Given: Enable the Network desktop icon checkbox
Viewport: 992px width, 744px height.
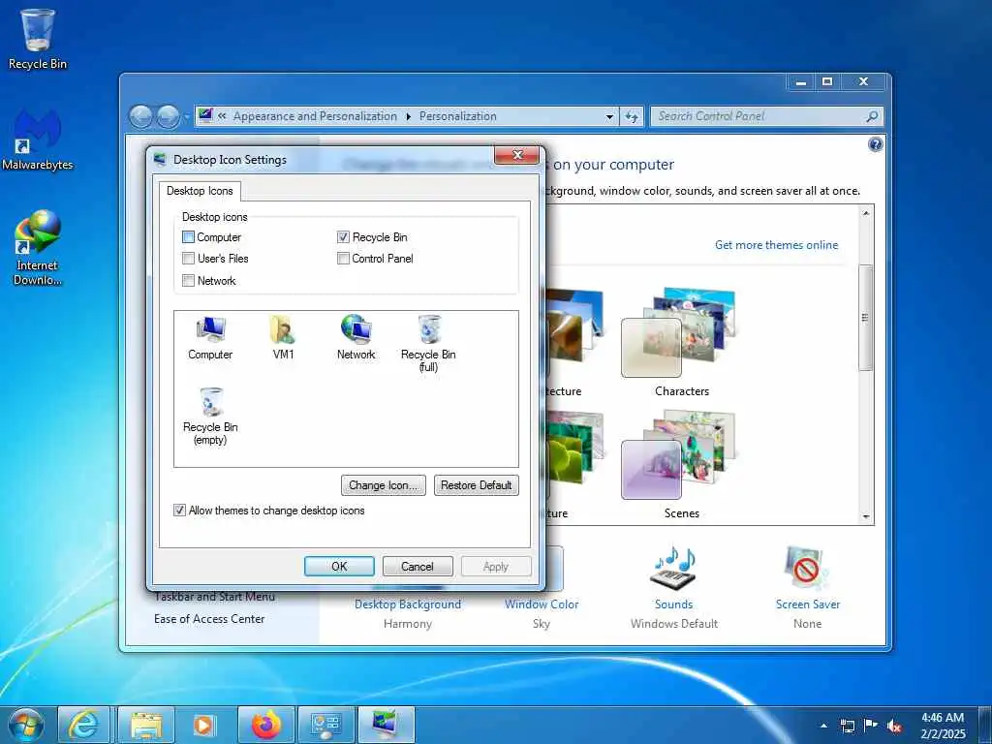Looking at the screenshot, I should pyautogui.click(x=188, y=280).
